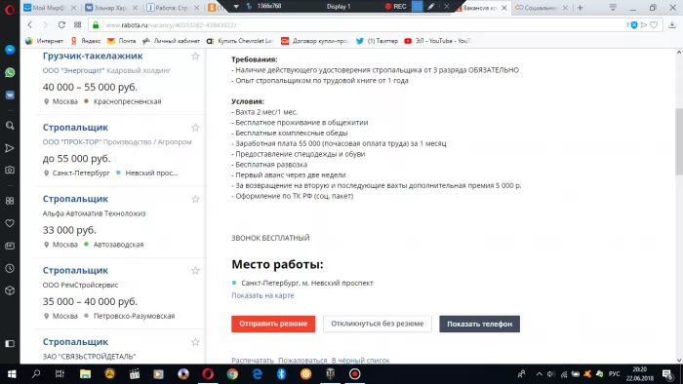Click the REC button in recorder bar
Image resolution: width=683 pixels, height=384 pixels.
click(395, 7)
